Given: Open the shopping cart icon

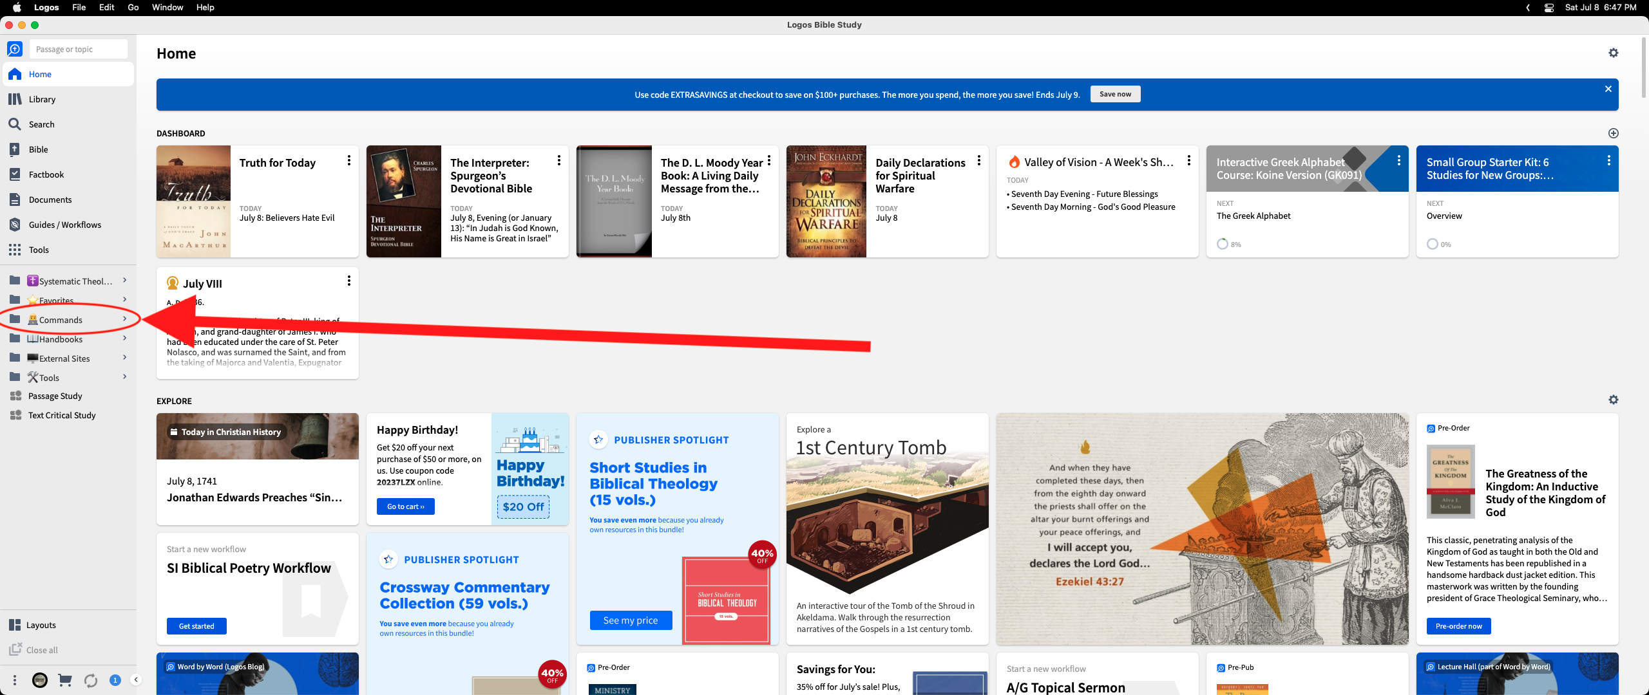Looking at the screenshot, I should coord(65,680).
